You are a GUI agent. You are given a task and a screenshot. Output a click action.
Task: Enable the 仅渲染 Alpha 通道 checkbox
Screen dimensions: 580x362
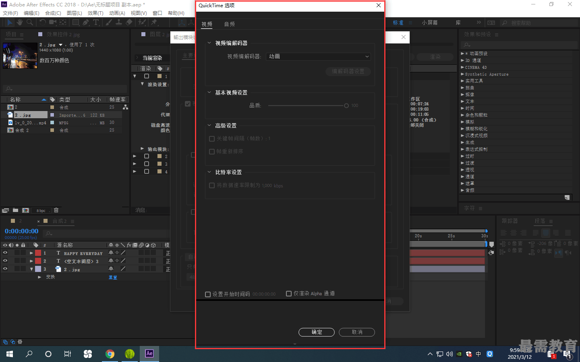tap(289, 294)
